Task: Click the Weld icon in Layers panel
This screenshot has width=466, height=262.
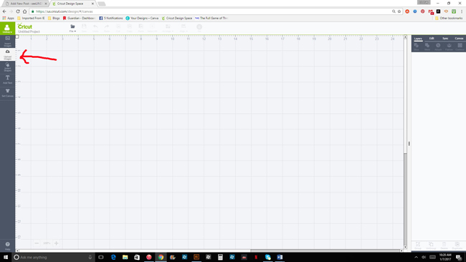Action: pos(427,47)
